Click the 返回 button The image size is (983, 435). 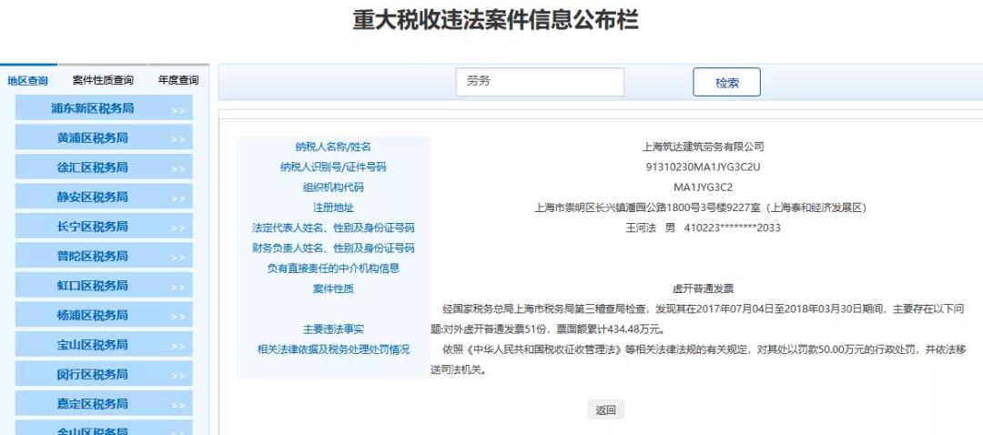pyautogui.click(x=605, y=410)
